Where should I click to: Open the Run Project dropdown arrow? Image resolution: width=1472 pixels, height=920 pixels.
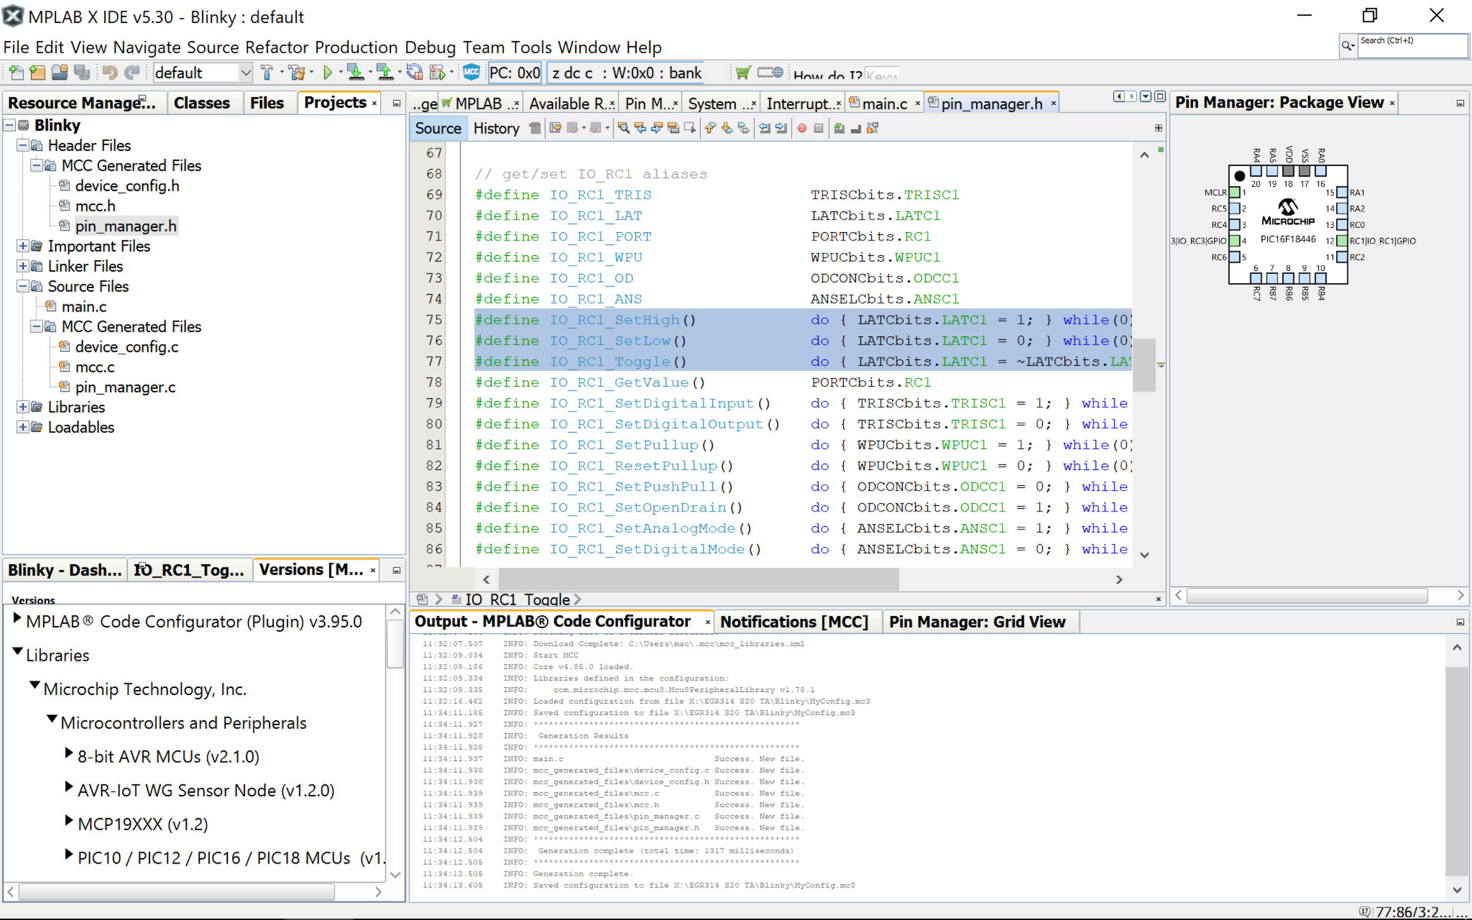pos(341,73)
